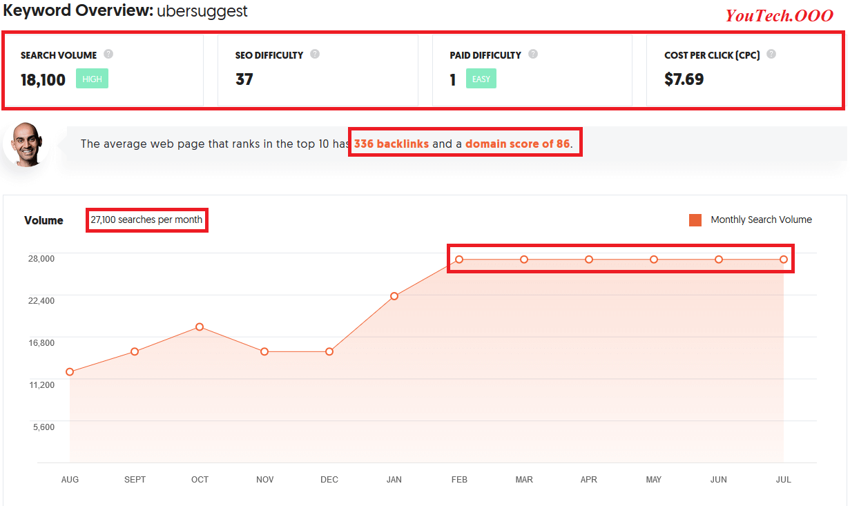
Task: Click the PAID DIFFICULTY card title
Action: click(x=485, y=55)
